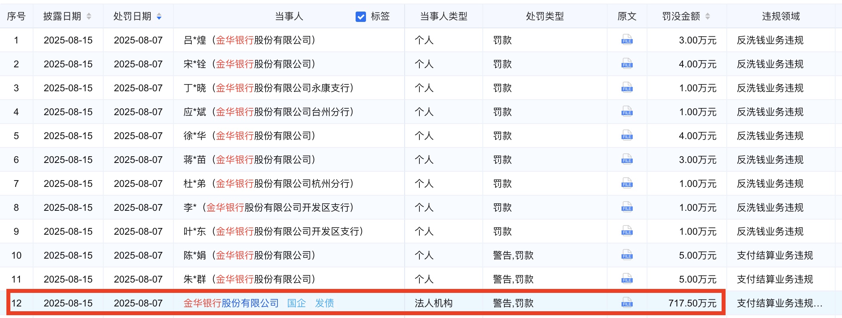Click the 当事人 column header
This screenshot has height=318, width=842.
pos(289,16)
